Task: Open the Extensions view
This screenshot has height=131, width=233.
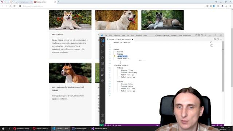Action: (x=102, y=69)
